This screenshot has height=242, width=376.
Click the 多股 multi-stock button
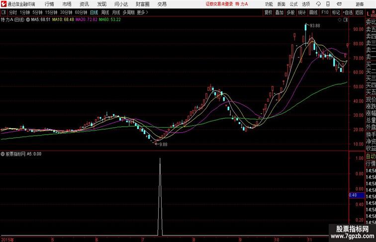290,12
